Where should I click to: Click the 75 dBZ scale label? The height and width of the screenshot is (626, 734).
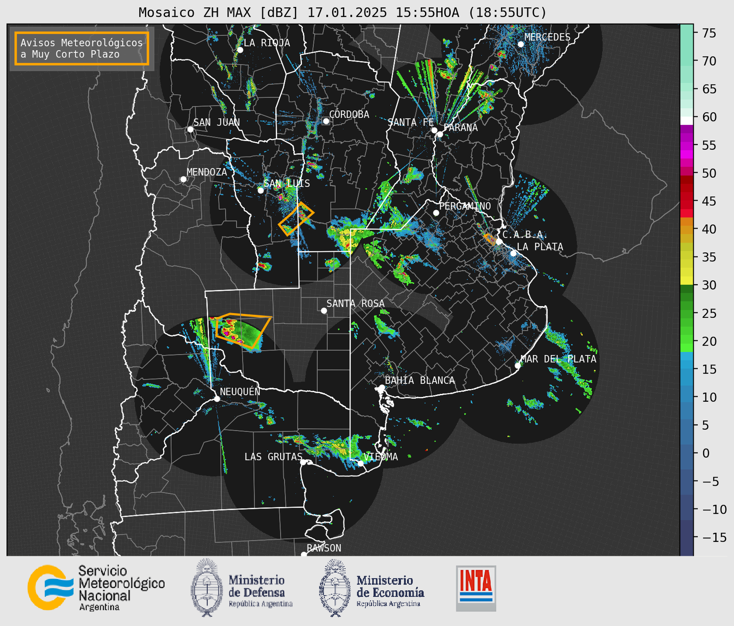[x=708, y=33]
